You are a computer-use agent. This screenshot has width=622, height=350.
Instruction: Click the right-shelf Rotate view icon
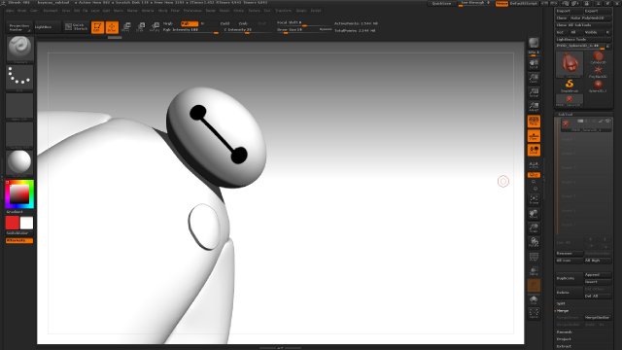tap(534, 242)
